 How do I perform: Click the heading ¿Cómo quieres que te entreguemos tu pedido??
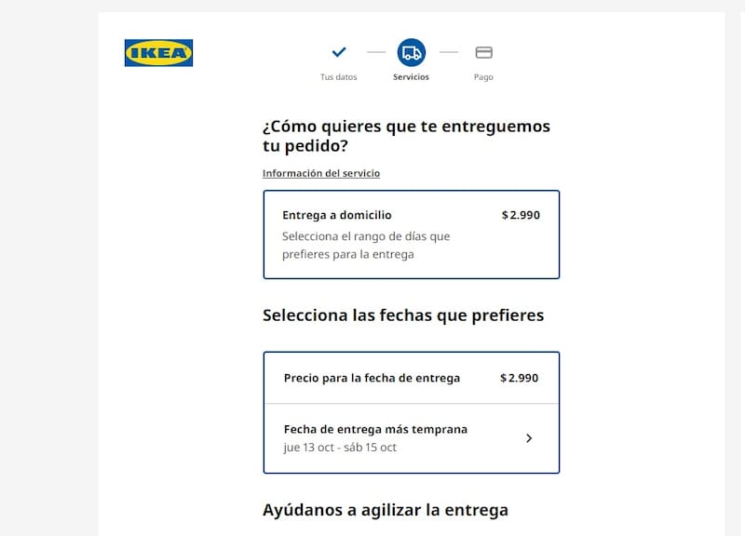406,136
